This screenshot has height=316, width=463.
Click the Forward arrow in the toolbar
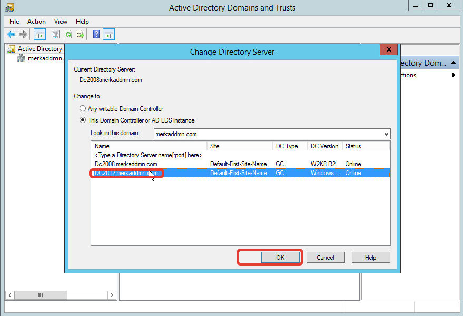(23, 35)
